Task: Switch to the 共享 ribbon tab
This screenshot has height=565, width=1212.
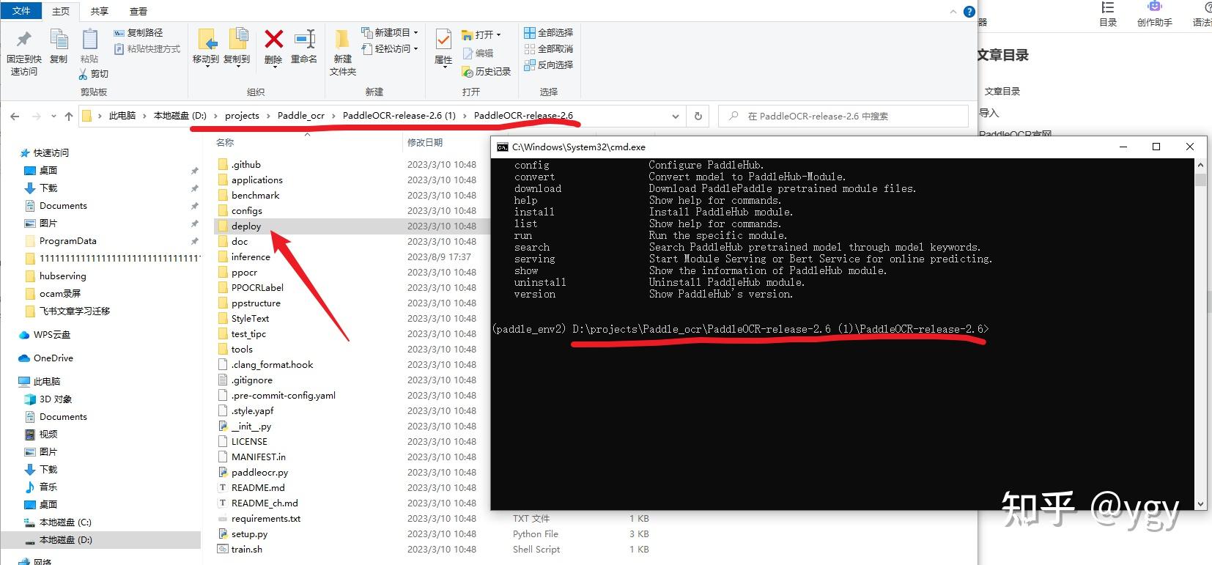Action: point(99,11)
